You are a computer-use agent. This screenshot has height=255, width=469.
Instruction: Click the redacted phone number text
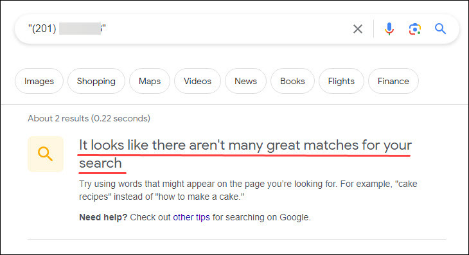coord(80,29)
